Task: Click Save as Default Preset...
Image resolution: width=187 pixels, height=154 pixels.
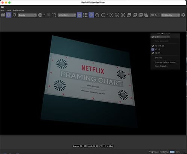Action: point(166,62)
